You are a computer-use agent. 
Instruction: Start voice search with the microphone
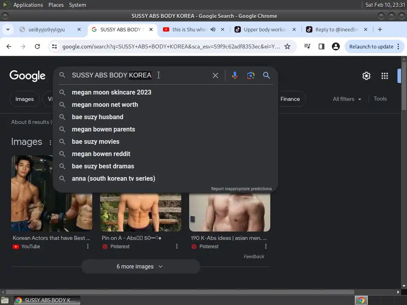235,75
